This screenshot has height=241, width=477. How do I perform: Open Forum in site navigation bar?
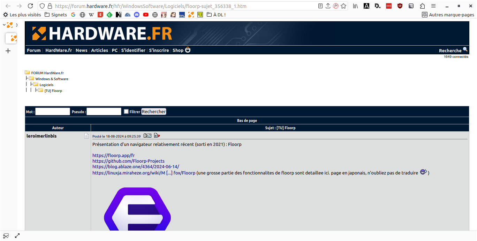34,50
